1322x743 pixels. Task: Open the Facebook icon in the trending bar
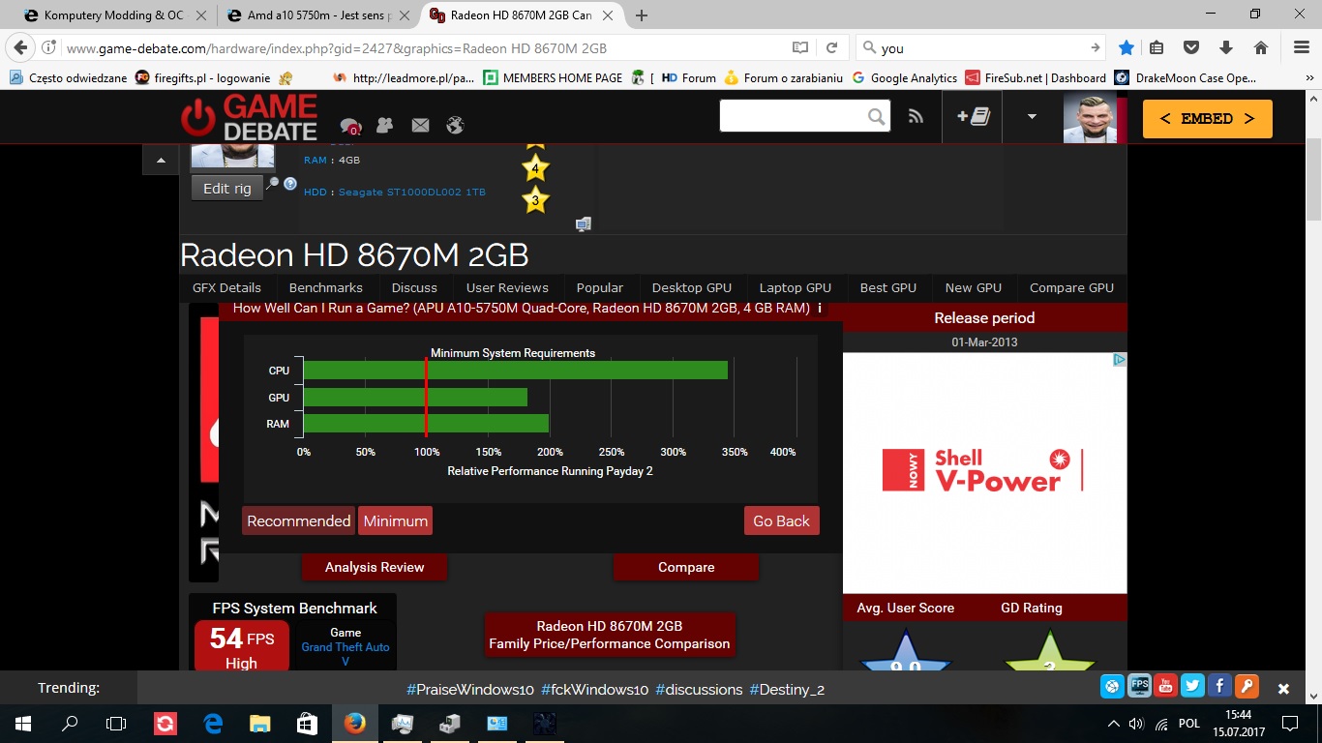pyautogui.click(x=1219, y=687)
